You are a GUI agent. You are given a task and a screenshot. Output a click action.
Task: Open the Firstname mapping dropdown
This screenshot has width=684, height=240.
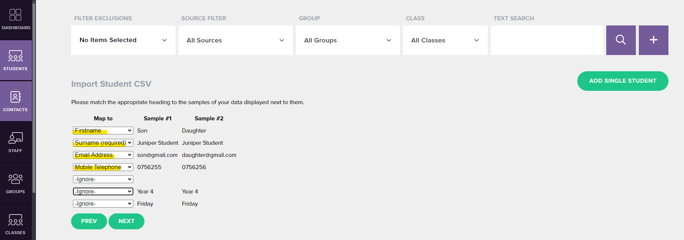(103, 131)
